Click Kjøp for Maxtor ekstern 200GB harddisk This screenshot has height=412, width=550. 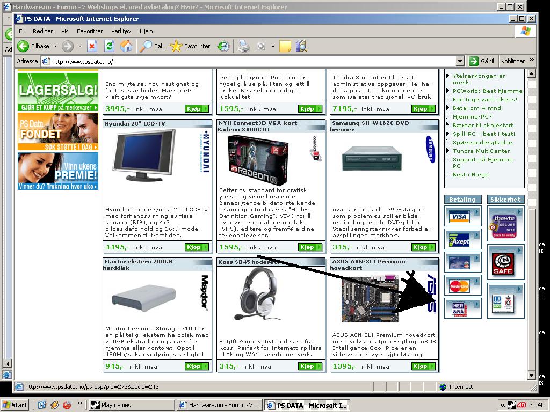197,366
